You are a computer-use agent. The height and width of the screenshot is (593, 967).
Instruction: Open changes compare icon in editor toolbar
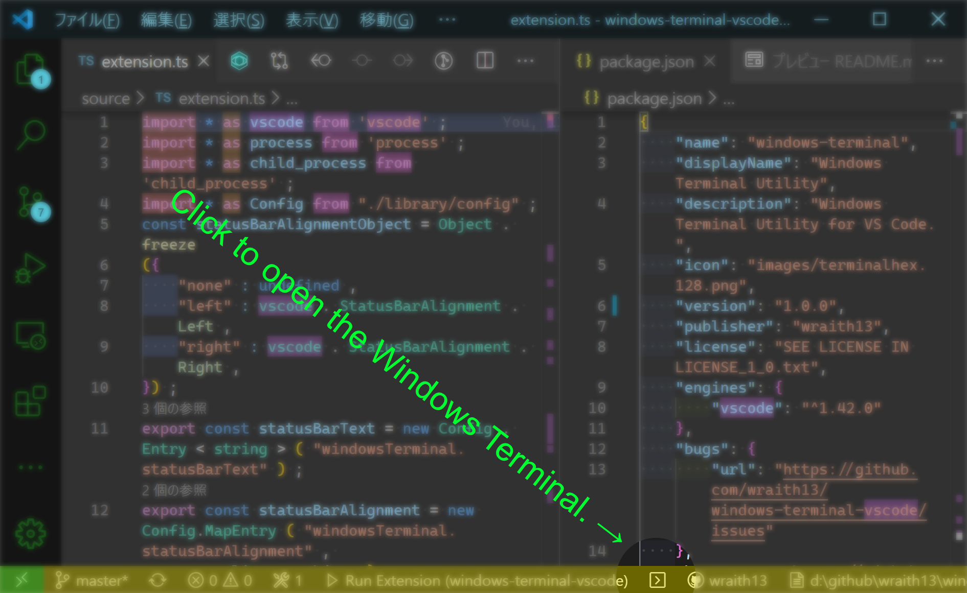[x=279, y=61]
